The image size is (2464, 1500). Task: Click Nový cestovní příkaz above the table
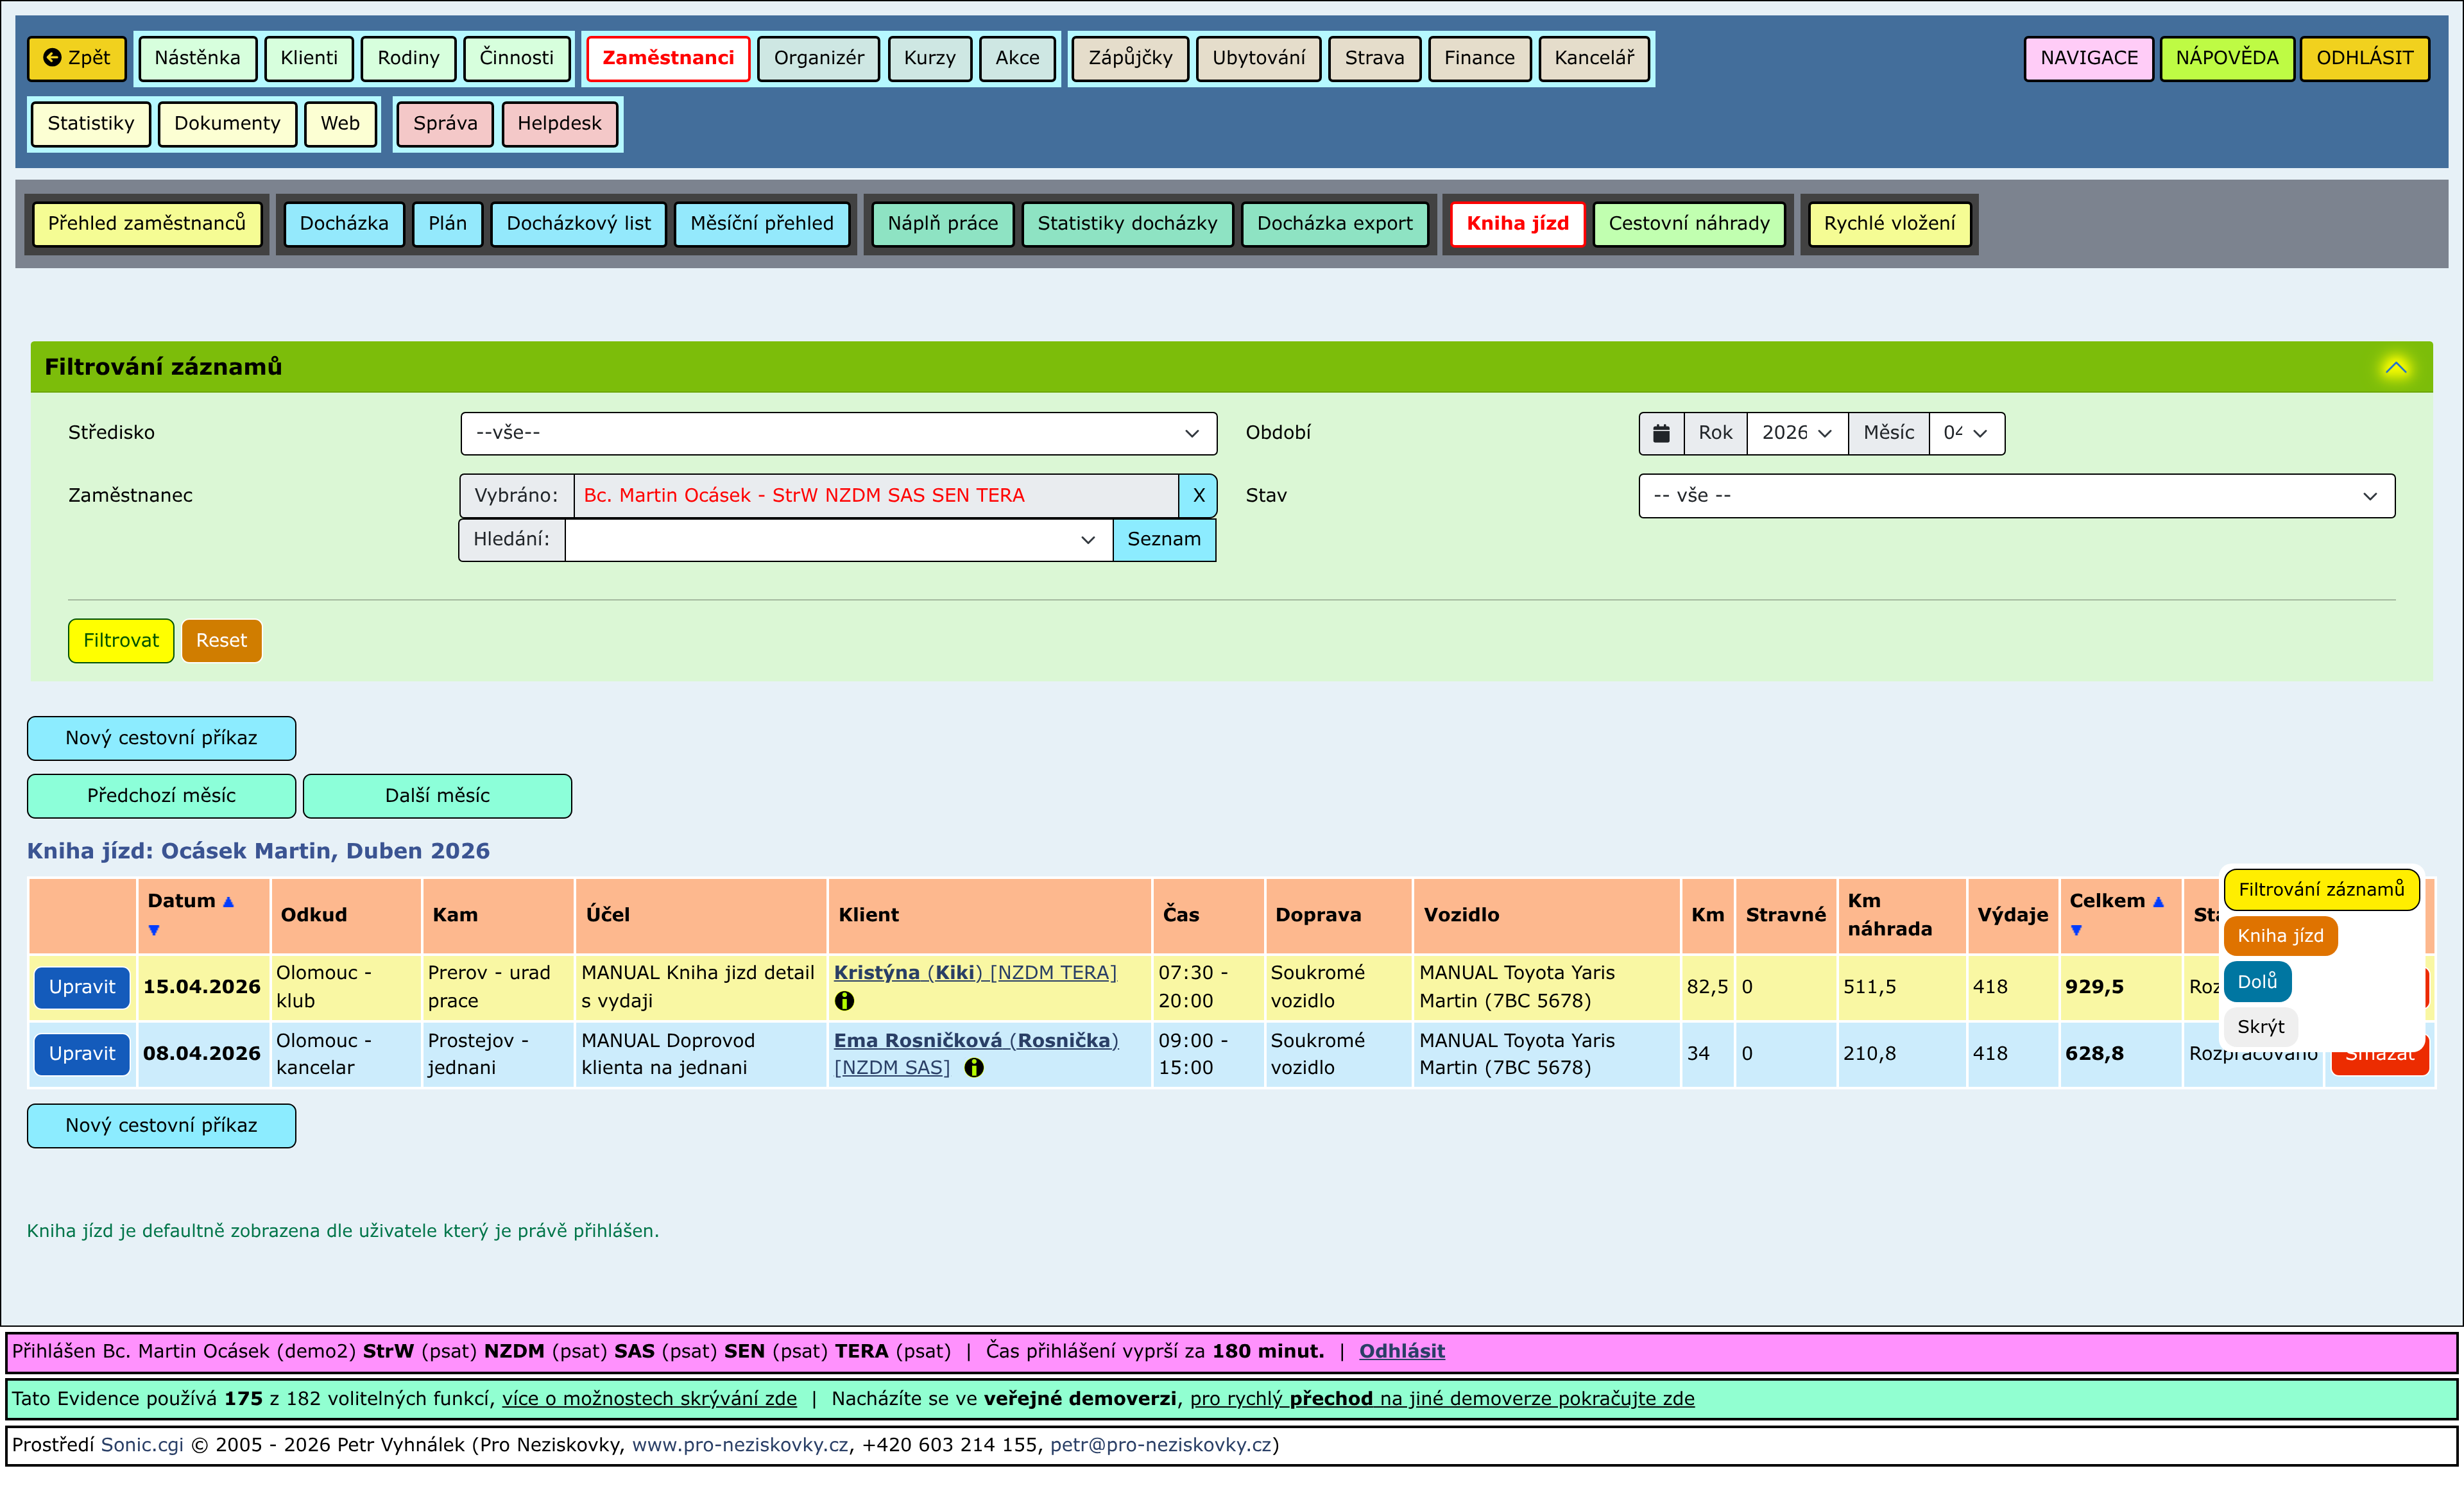pos(161,738)
